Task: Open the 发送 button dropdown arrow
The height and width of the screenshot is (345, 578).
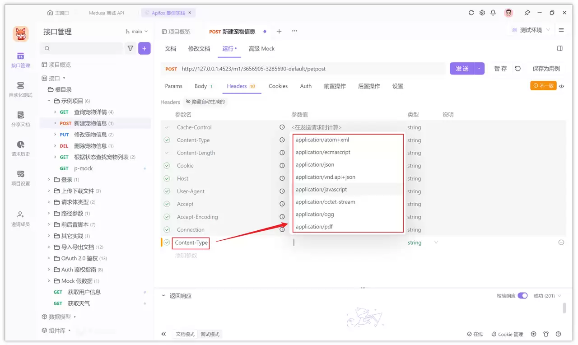Action: pyautogui.click(x=479, y=69)
